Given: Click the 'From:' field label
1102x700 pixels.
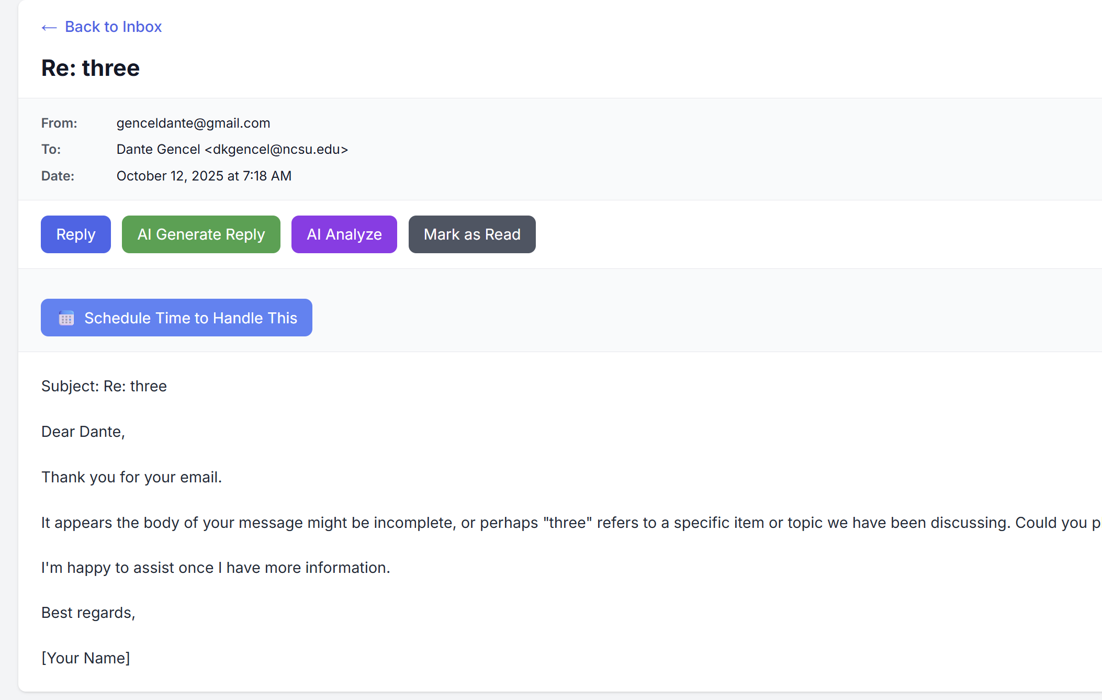Looking at the screenshot, I should coord(59,123).
